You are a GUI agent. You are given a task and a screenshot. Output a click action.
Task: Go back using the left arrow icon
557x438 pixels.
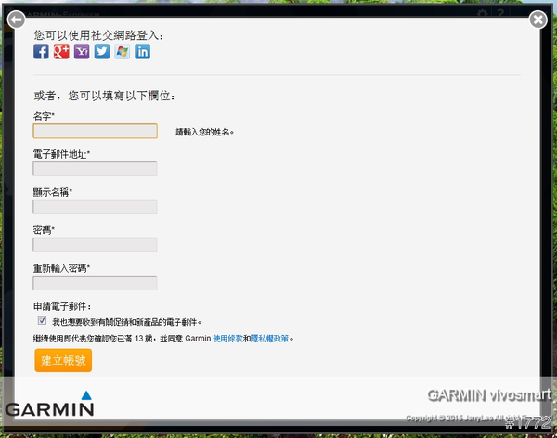tap(17, 19)
